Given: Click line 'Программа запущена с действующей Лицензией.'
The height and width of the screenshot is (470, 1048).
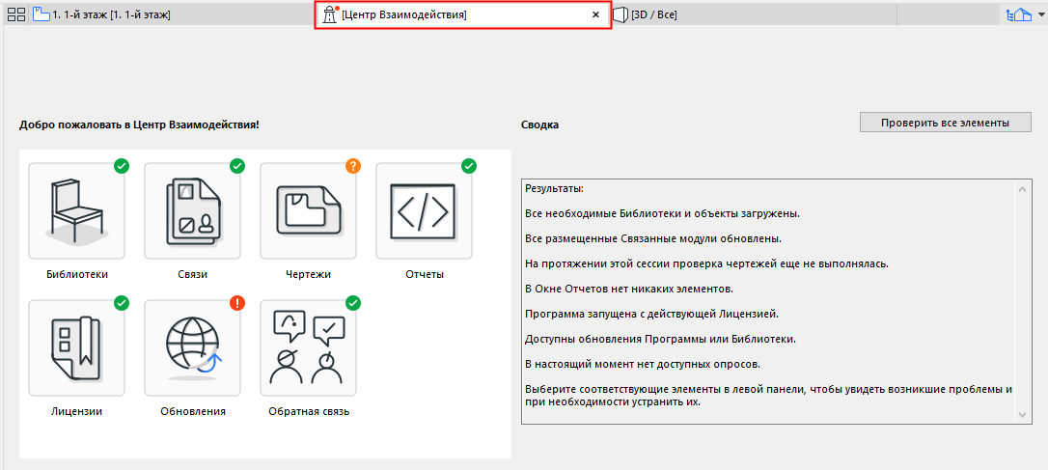Looking at the screenshot, I should click(x=651, y=313).
